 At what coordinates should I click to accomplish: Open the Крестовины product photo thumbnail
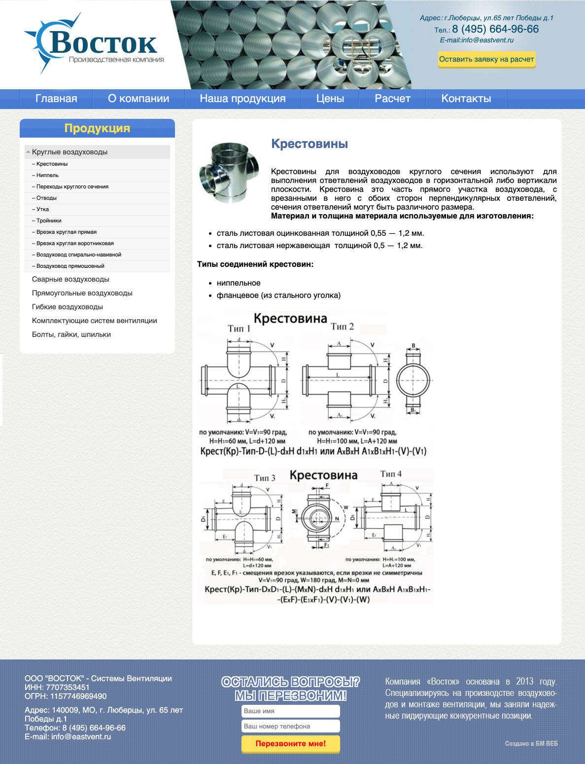tap(229, 173)
